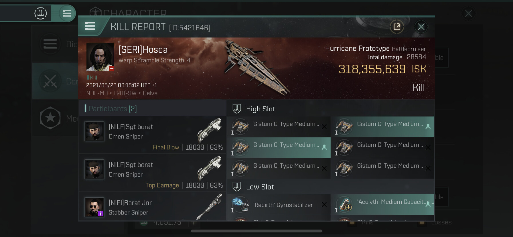Open Sgt borat Final Blow entry
This screenshot has height=237, width=513.
153,135
